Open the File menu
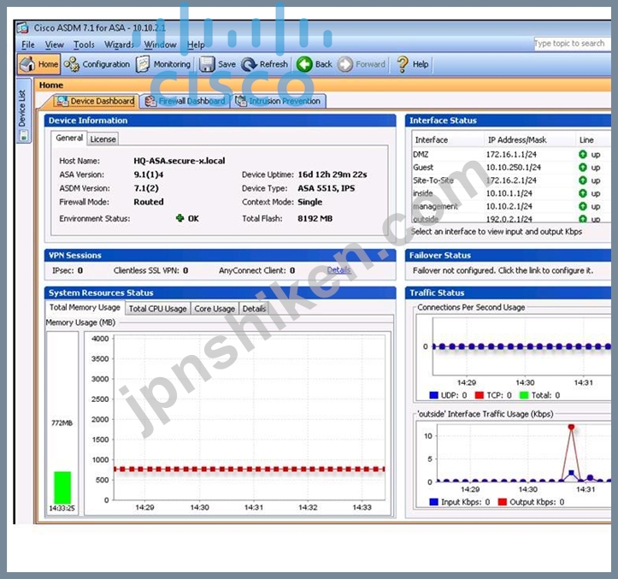Screen dimensions: 618x579 [28, 44]
